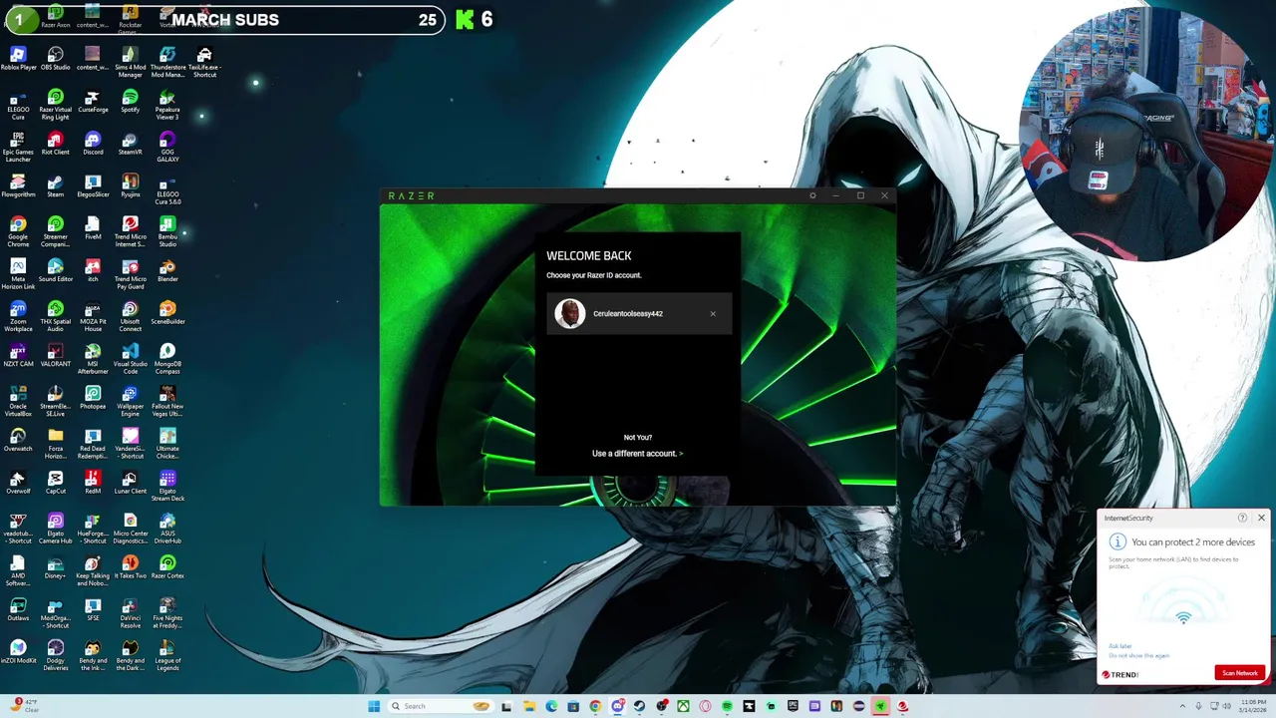Open help icon in InternetSecurity popup
This screenshot has width=1276, height=718.
point(1242,518)
